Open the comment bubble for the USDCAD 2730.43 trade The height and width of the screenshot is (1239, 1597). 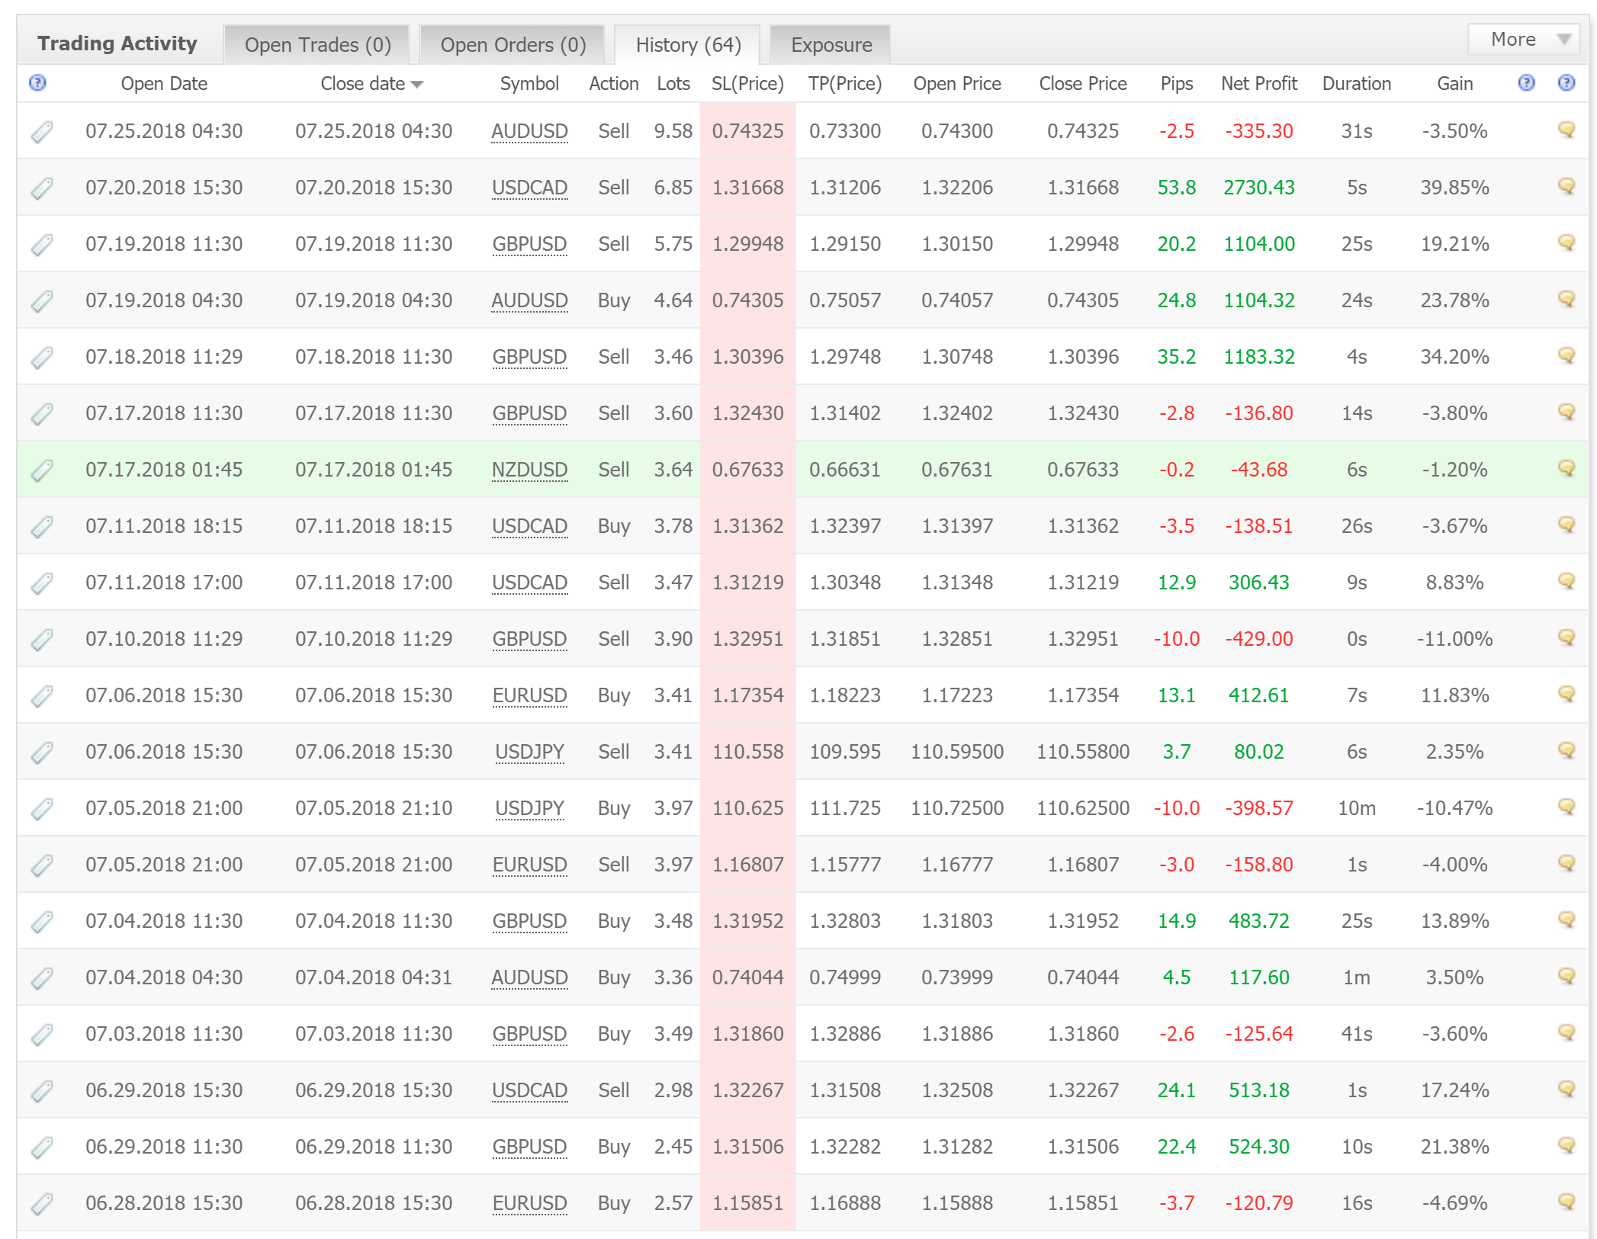[x=1566, y=187]
